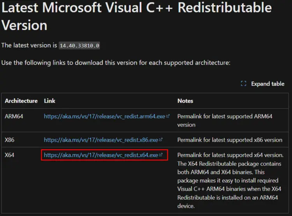
Task: Click the 'Use the following links' sentence
Action: click(x=116, y=63)
